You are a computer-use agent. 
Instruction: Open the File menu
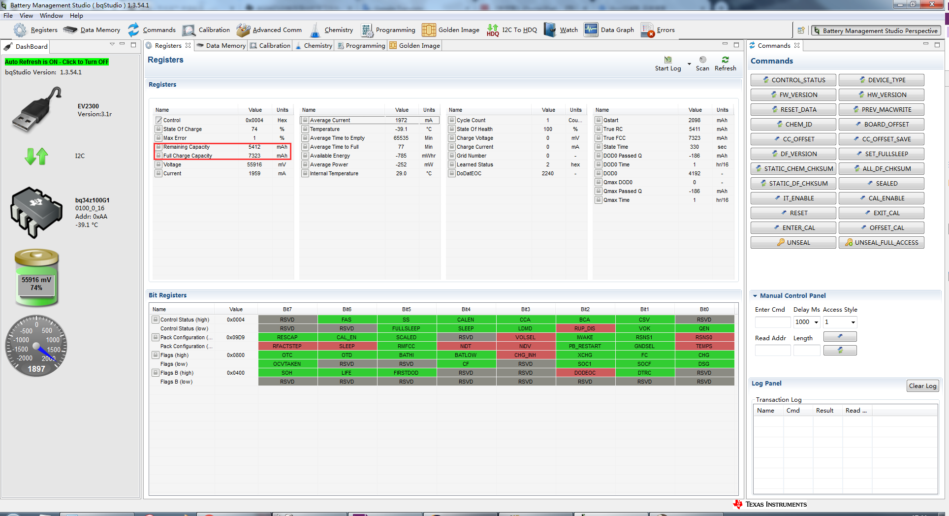8,16
